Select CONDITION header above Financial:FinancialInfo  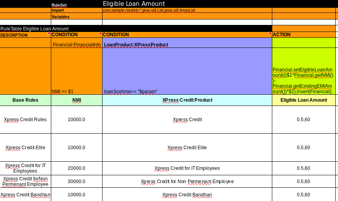(x=77, y=35)
